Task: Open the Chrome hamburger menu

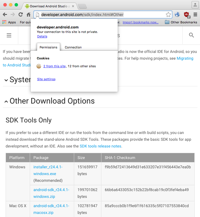Action: 195,15
